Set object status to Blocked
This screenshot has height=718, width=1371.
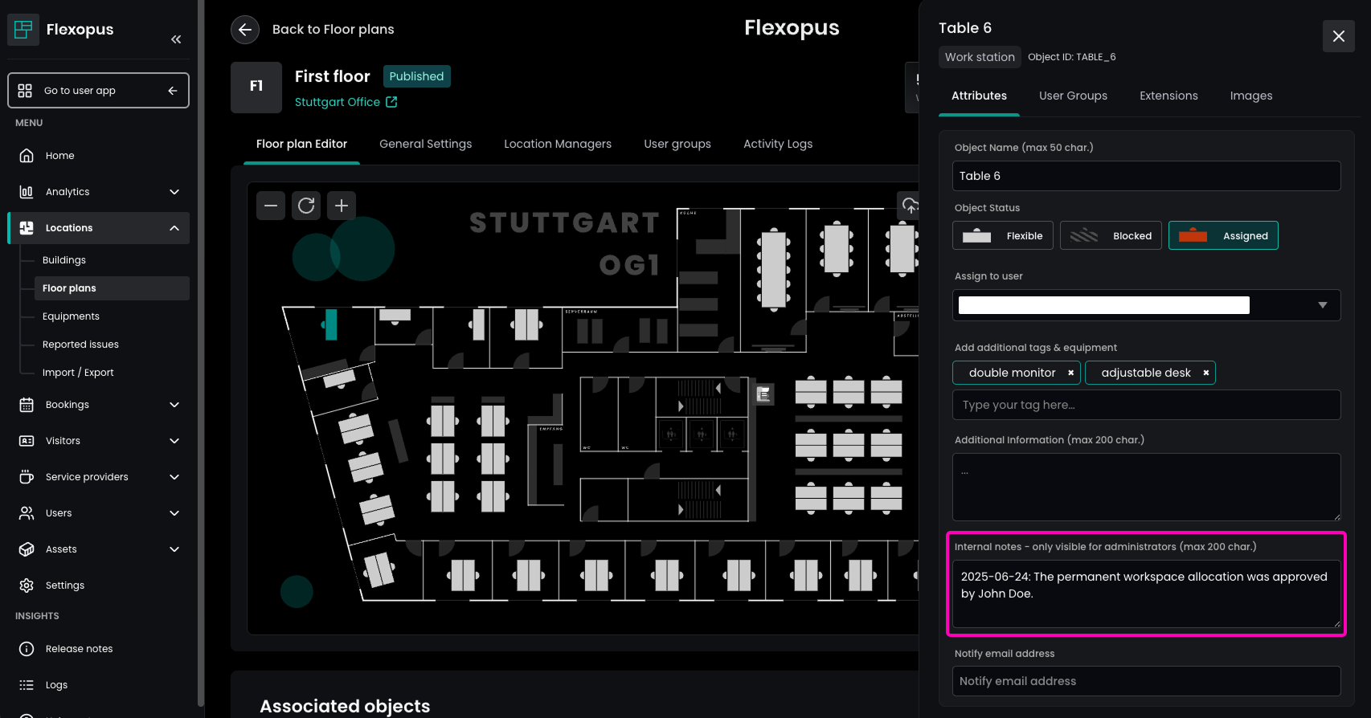tap(1110, 235)
